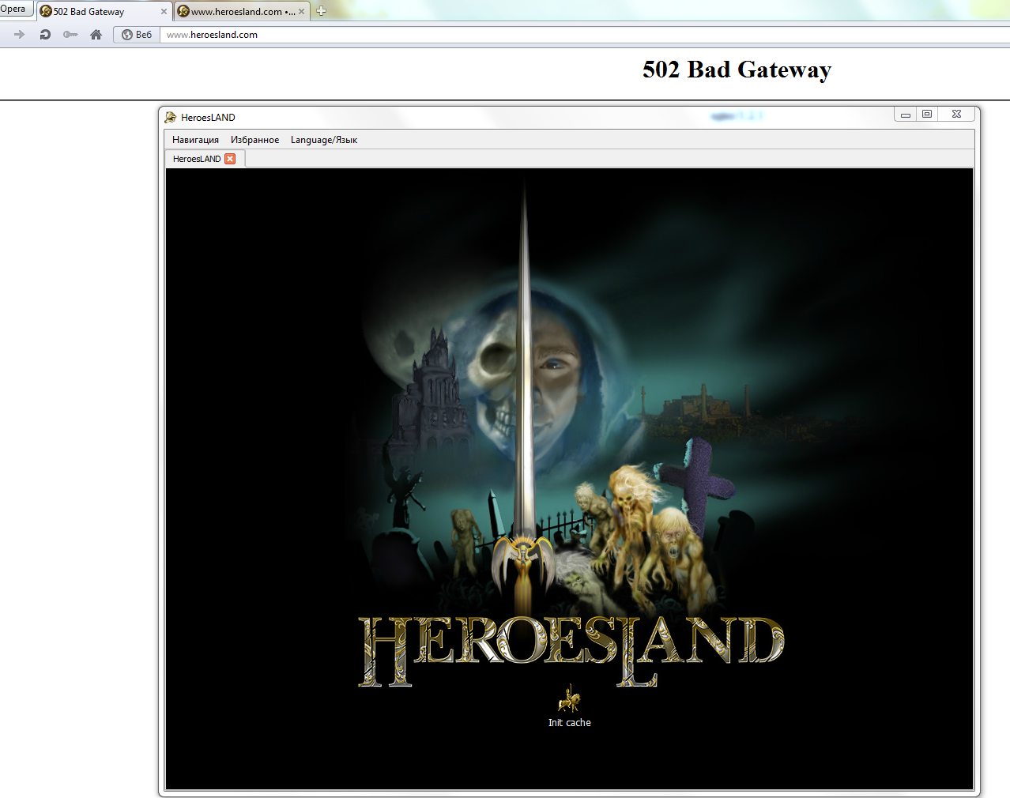Close the HeroesLAND inner tab
1010x798 pixels.
(x=230, y=159)
